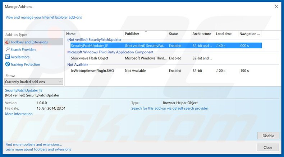The image size is (284, 157).
Task: Click the Disable button
Action: coord(268,136)
